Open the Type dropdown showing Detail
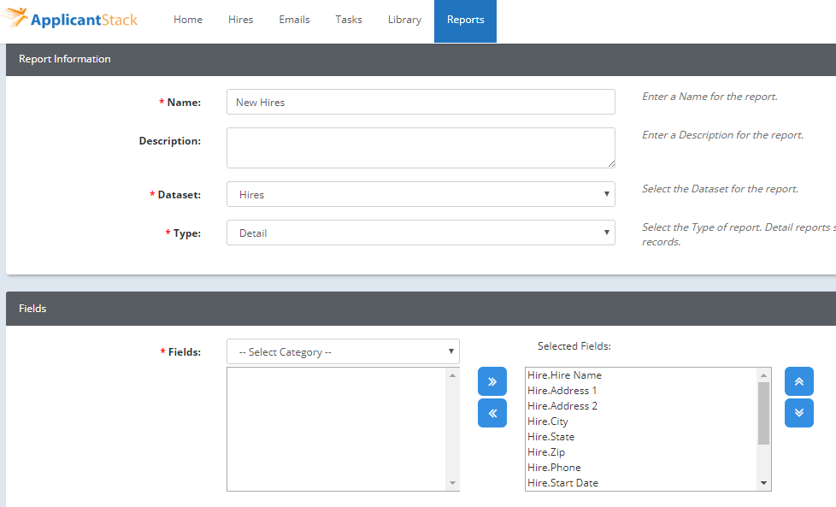This screenshot has height=507, width=836. pyautogui.click(x=421, y=233)
